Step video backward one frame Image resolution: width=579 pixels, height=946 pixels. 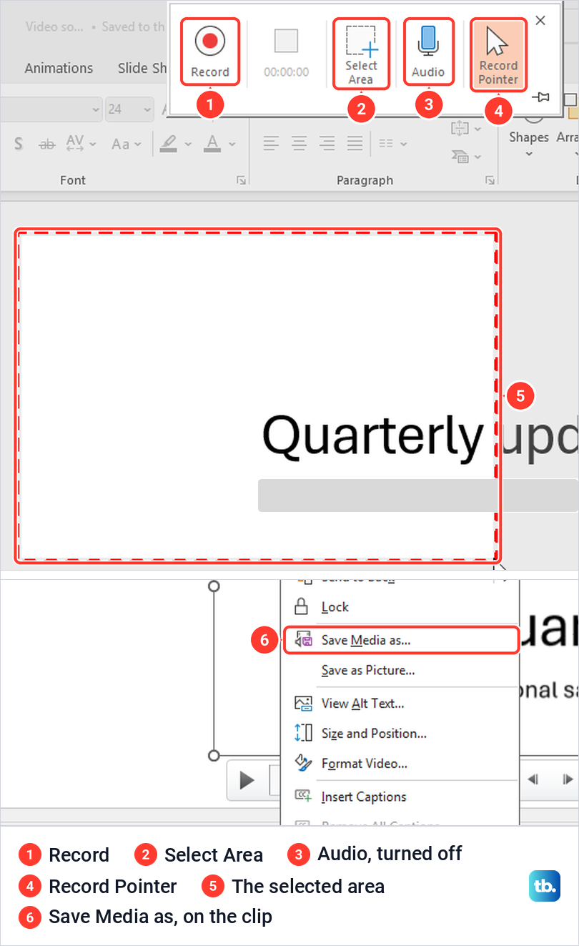[533, 779]
